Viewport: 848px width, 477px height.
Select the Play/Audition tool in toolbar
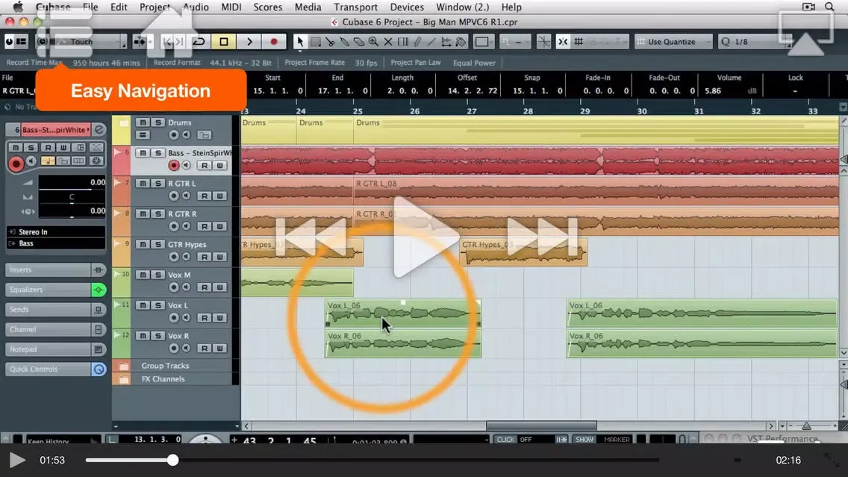click(x=446, y=42)
